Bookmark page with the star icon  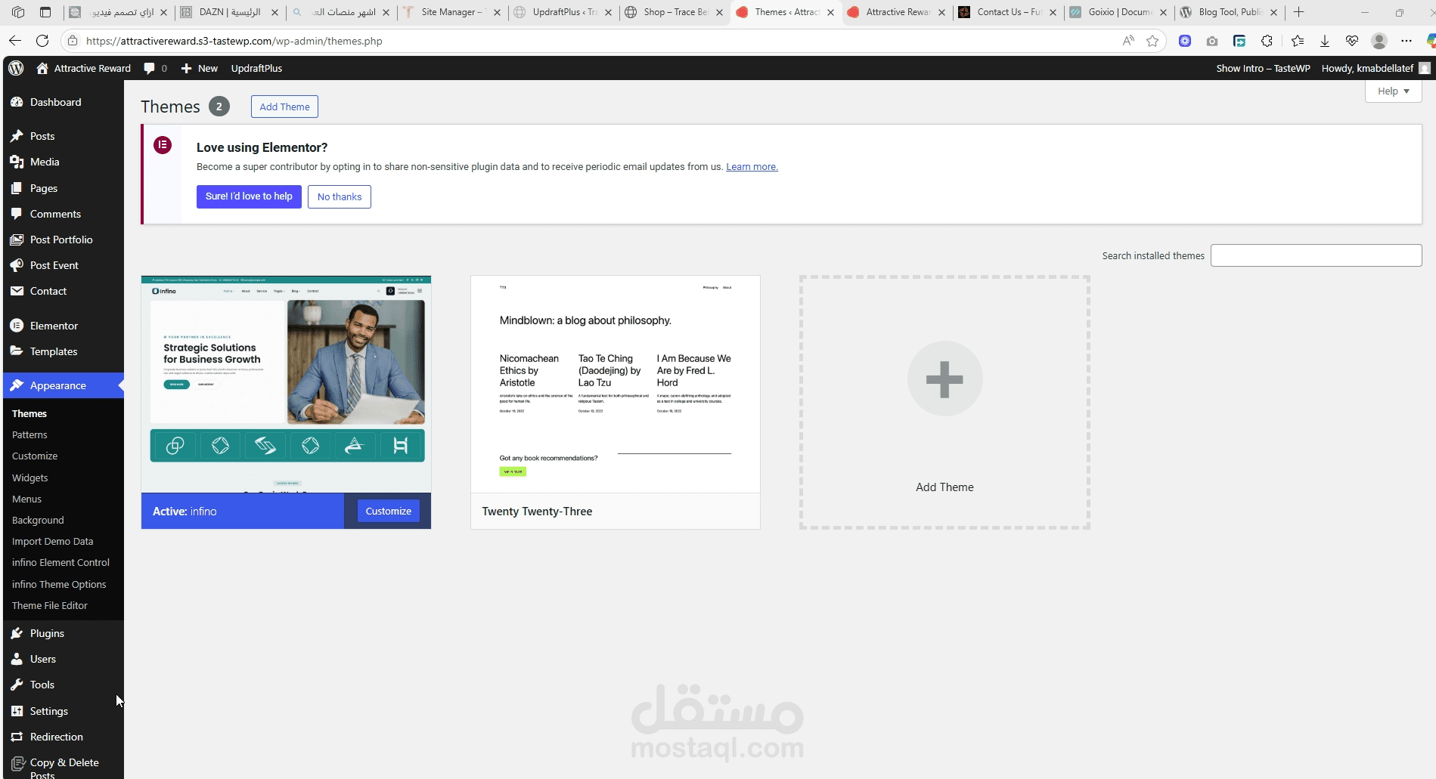[1152, 41]
